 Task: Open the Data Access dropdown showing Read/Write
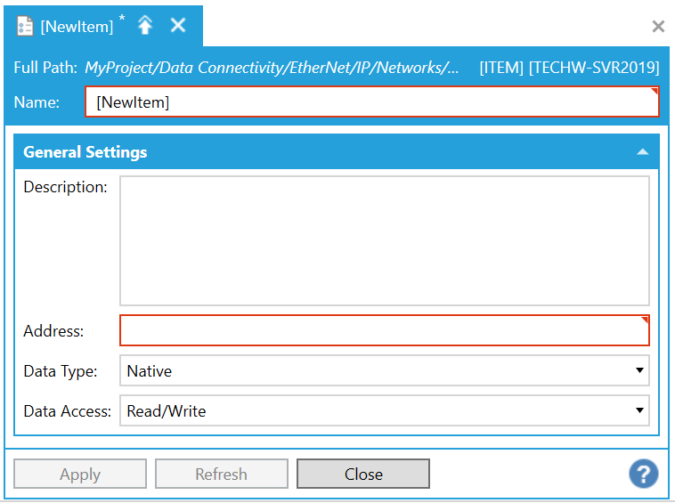point(385,410)
